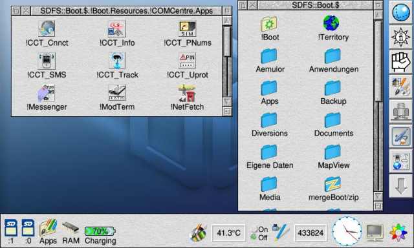Click scroll down arrow in SDFS::Boot.$ window
The image size is (414, 248).
point(378,196)
